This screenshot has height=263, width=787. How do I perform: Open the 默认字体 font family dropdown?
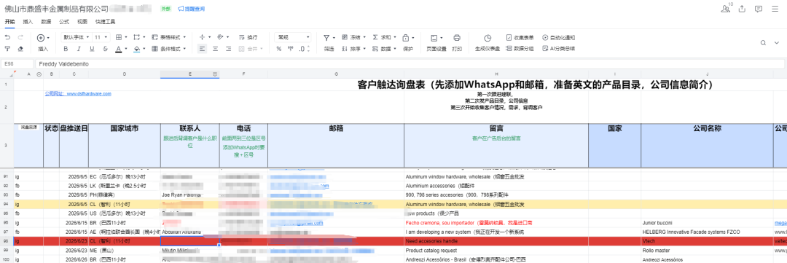[x=77, y=38]
